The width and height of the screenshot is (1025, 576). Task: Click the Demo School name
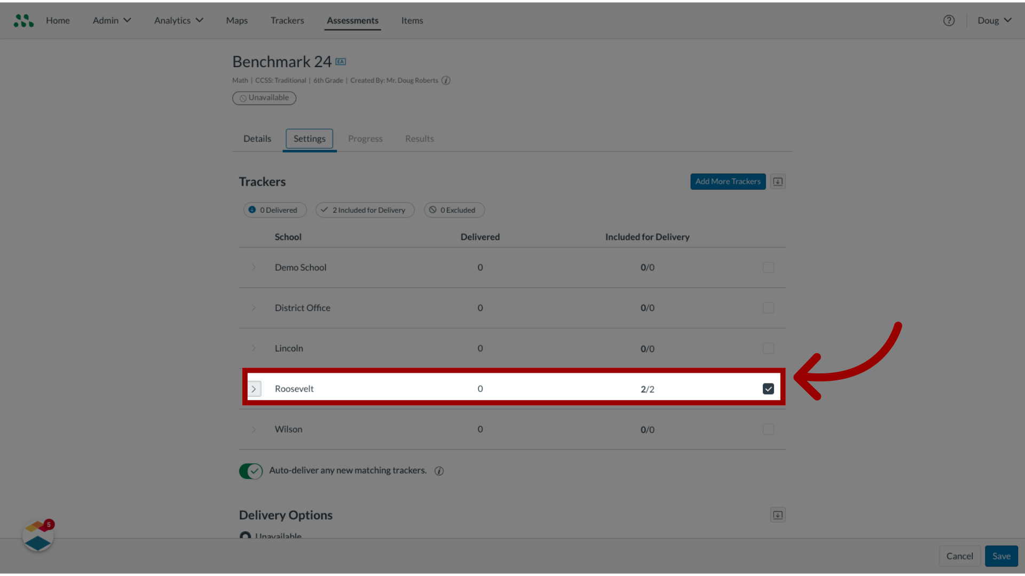(301, 267)
